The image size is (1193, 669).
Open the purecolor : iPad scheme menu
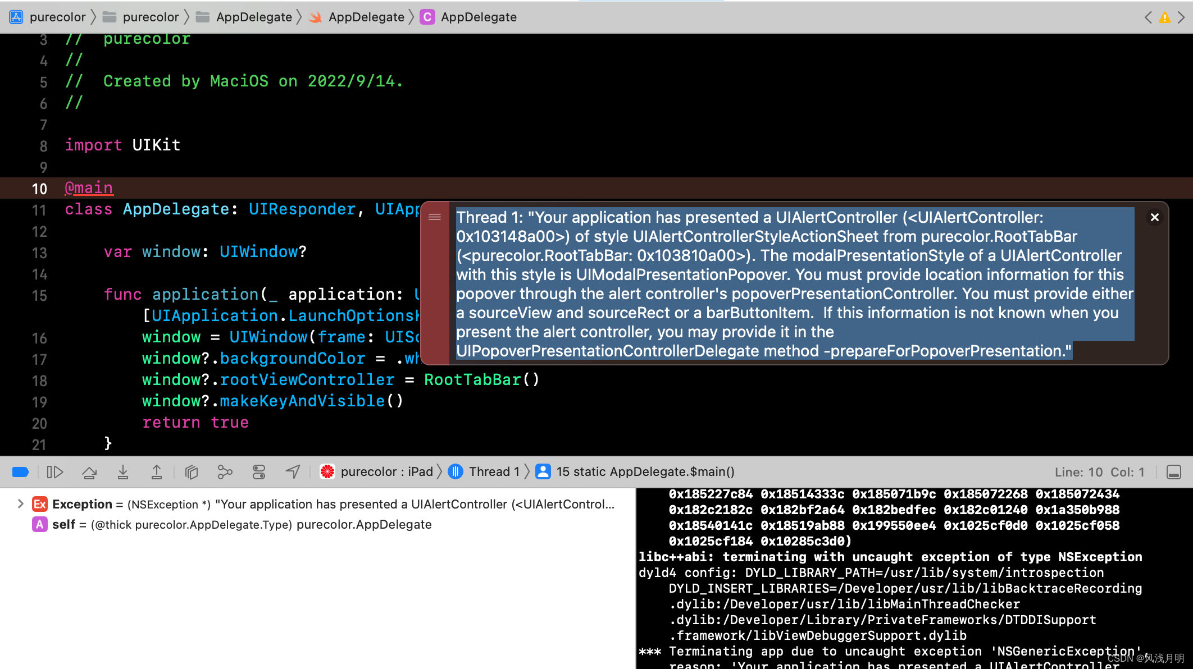pyautogui.click(x=388, y=471)
